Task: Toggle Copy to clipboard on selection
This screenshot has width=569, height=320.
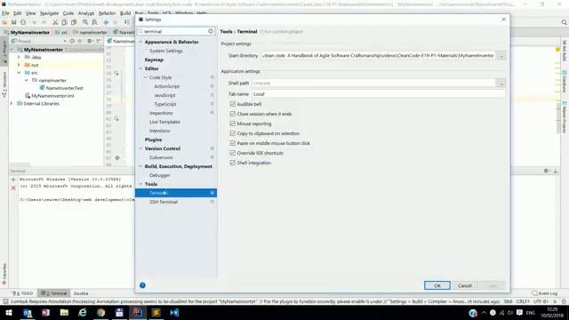Action: coord(233,133)
